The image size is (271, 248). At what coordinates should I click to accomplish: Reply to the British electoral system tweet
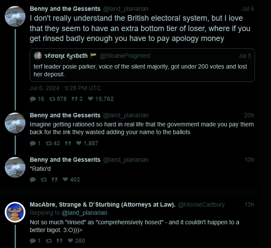33,99
